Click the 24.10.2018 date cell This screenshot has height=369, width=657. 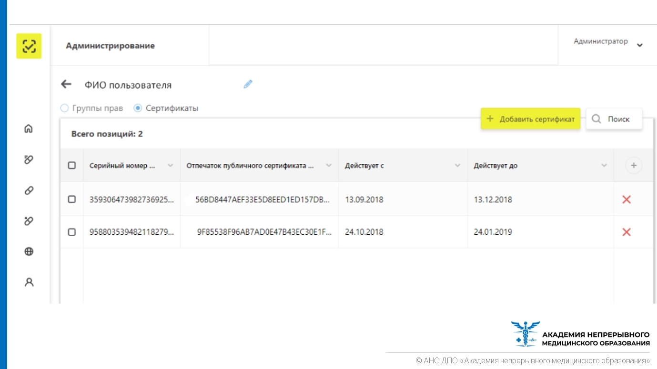(x=364, y=232)
